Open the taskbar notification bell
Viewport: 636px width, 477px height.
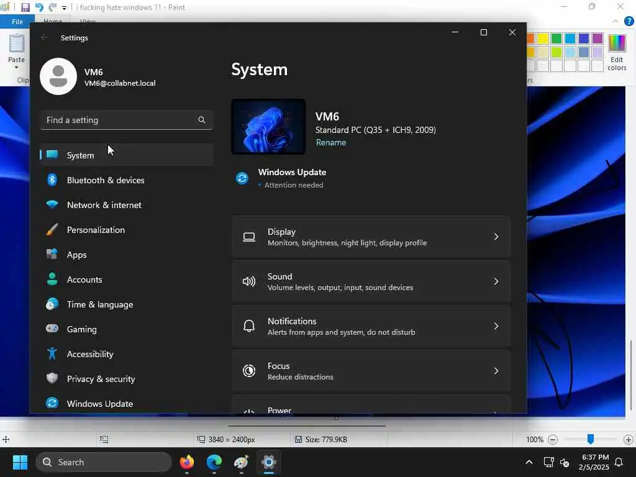(619, 462)
